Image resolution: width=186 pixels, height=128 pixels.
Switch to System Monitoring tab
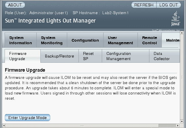coord(52,40)
